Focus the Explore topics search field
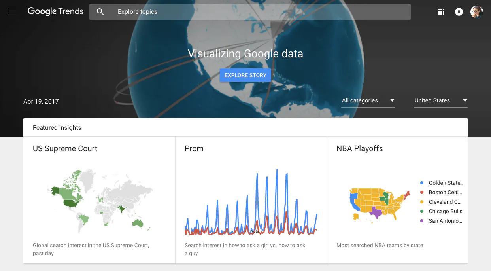Screen dimensions: 491x271 pyautogui.click(x=250, y=12)
